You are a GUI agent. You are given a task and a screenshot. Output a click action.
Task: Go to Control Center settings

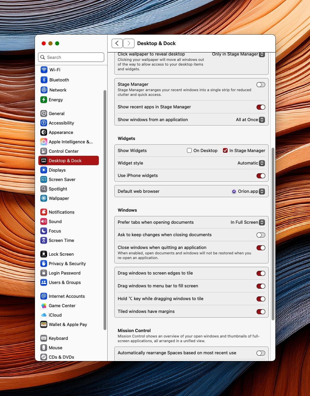coord(64,151)
